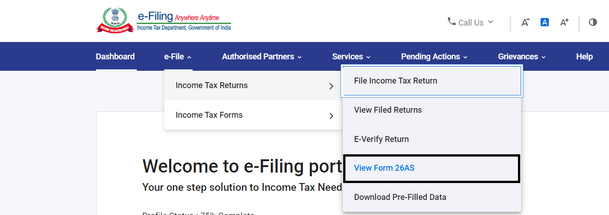This screenshot has width=609, height=215.
Task: Decrease font size with the A- icon
Action: click(x=525, y=22)
